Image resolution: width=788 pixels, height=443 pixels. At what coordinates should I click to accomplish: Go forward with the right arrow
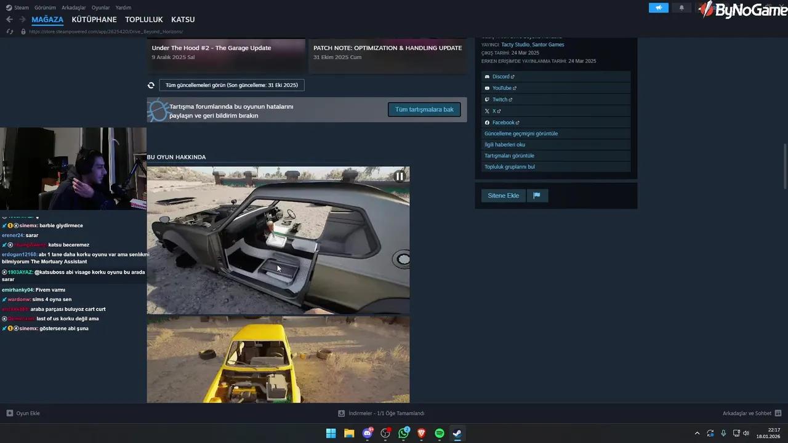click(x=23, y=20)
